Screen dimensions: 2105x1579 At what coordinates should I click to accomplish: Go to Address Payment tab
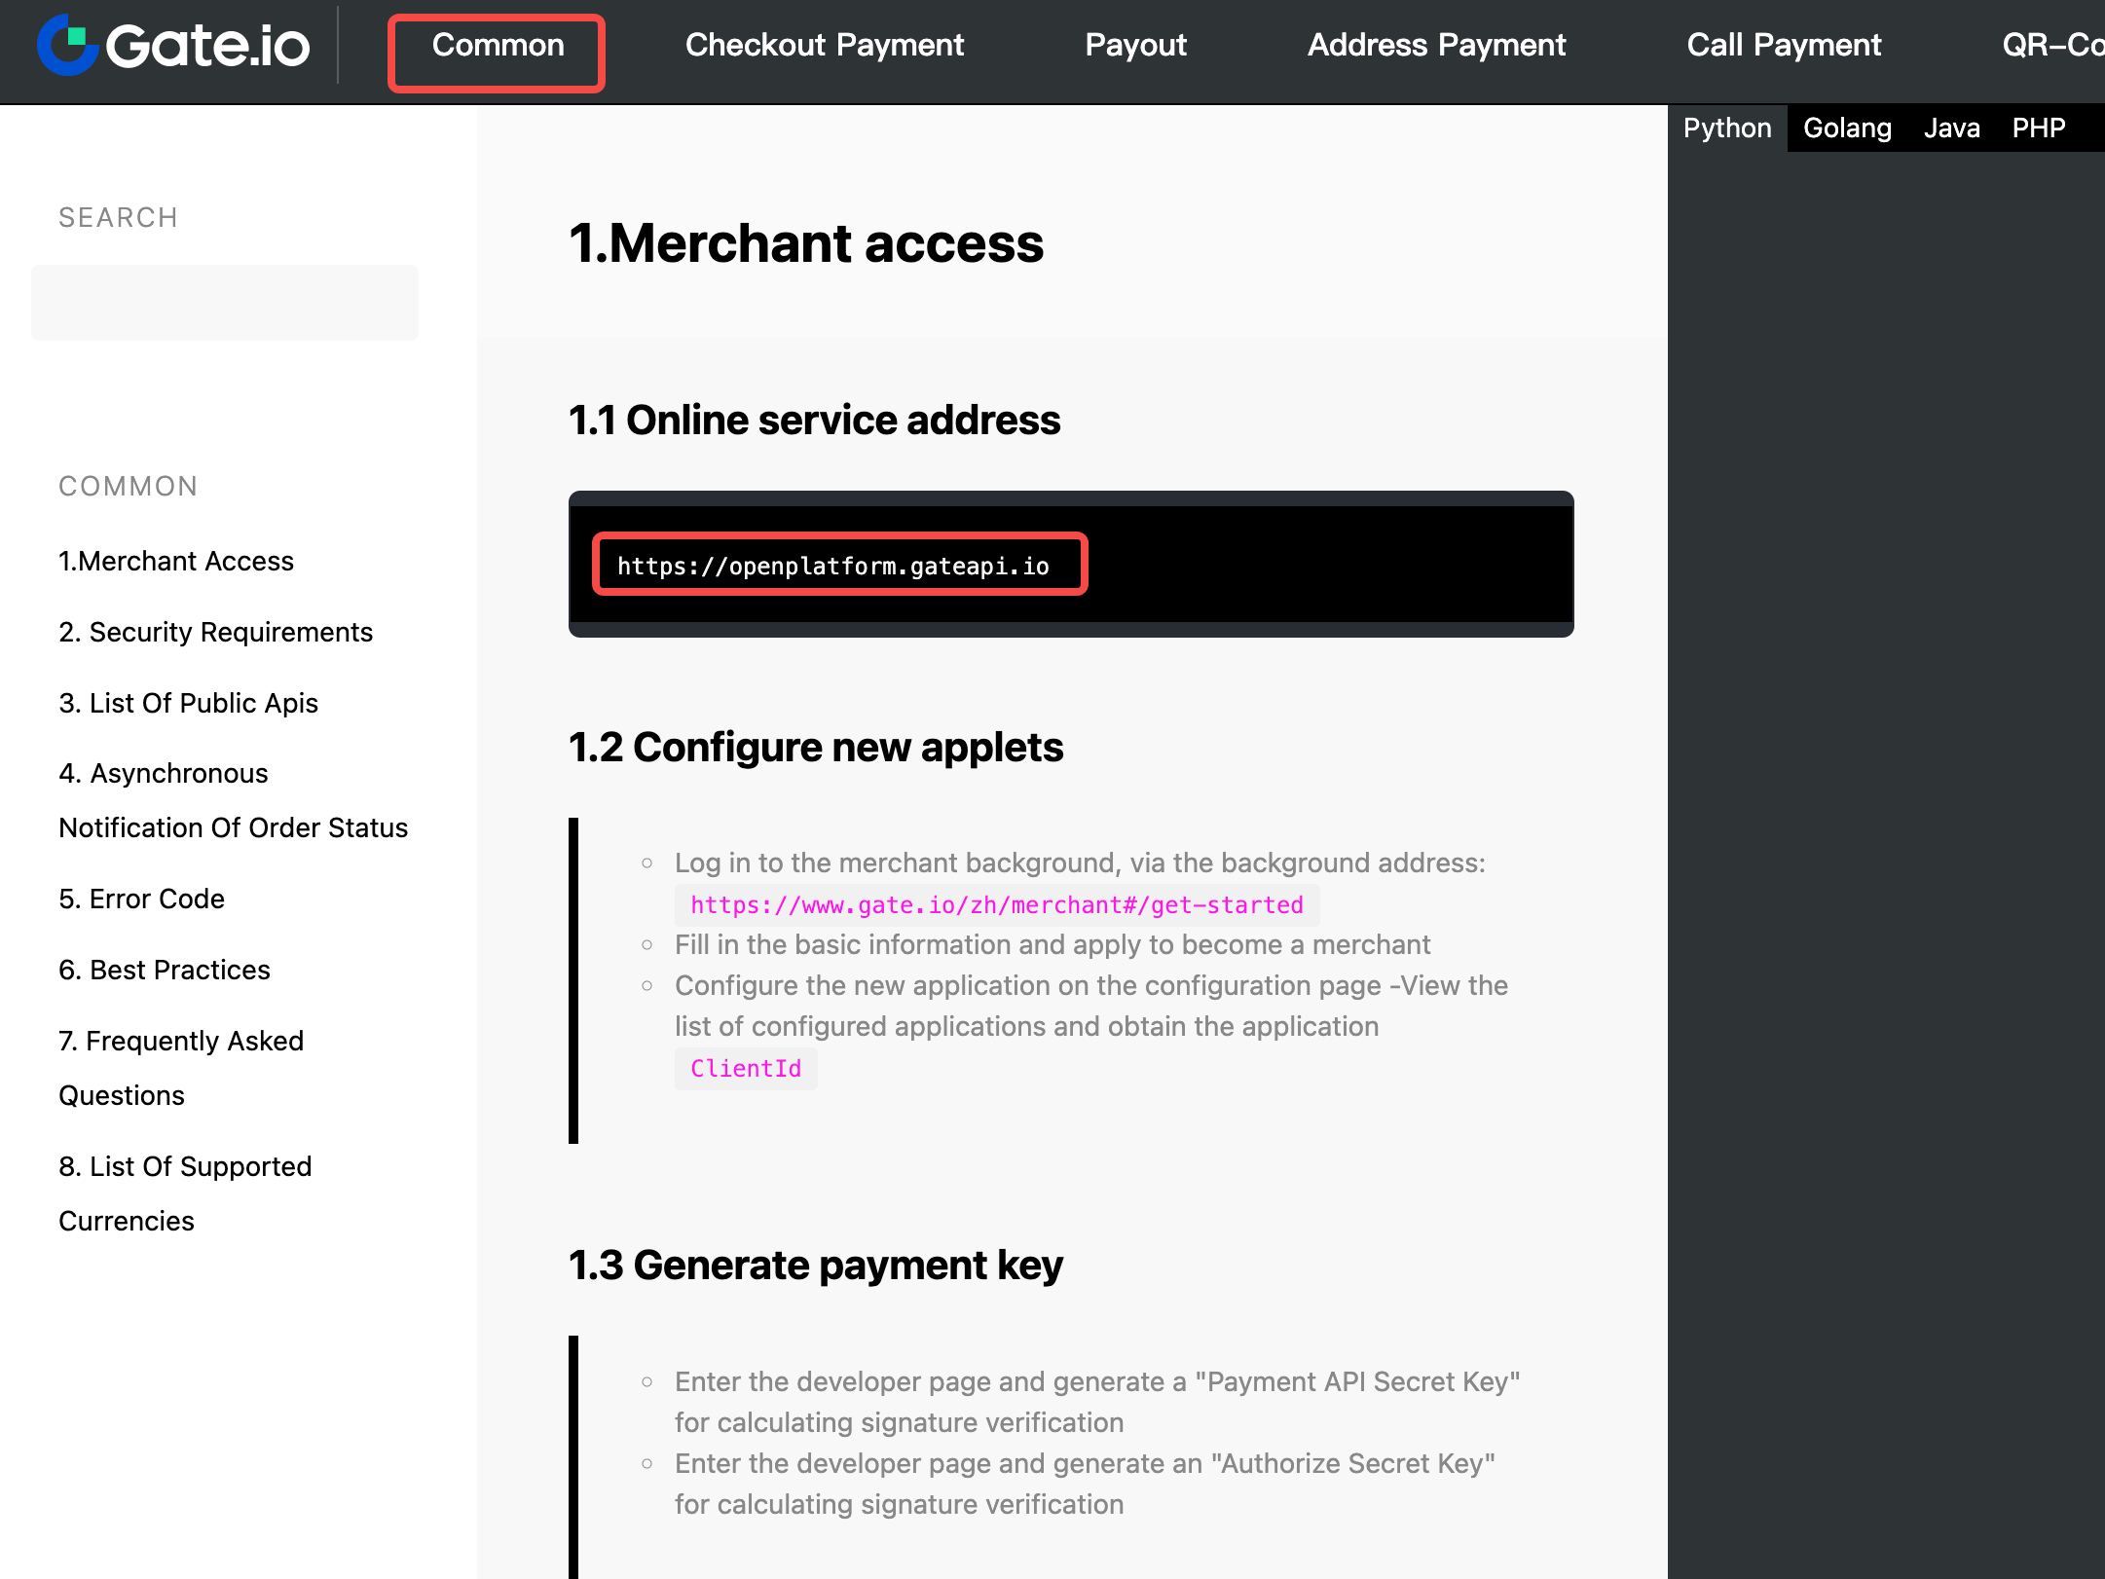(x=1436, y=46)
